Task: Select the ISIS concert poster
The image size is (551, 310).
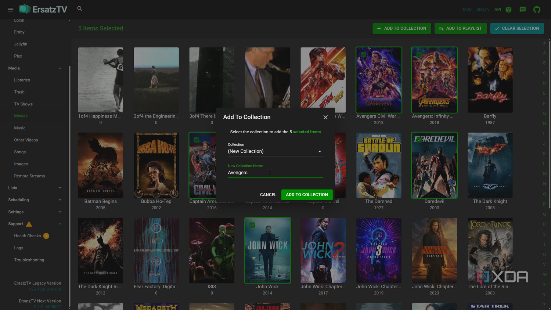Action: click(x=212, y=250)
